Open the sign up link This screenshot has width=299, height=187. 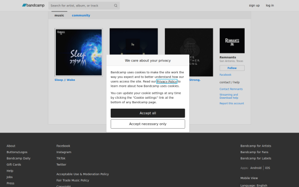pos(254,5)
